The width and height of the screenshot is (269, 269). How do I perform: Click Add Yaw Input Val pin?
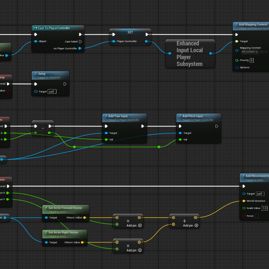click(x=106, y=140)
